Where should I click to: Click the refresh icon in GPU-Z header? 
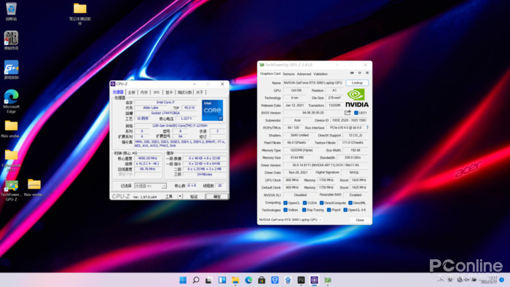pyautogui.click(x=359, y=73)
